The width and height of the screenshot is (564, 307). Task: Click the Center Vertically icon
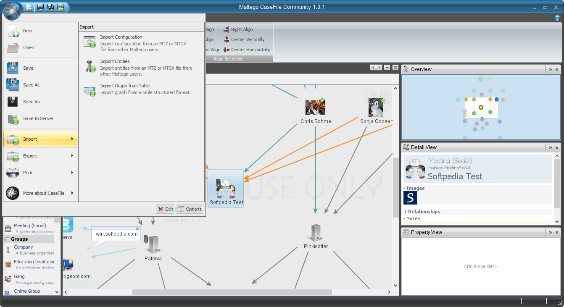227,39
